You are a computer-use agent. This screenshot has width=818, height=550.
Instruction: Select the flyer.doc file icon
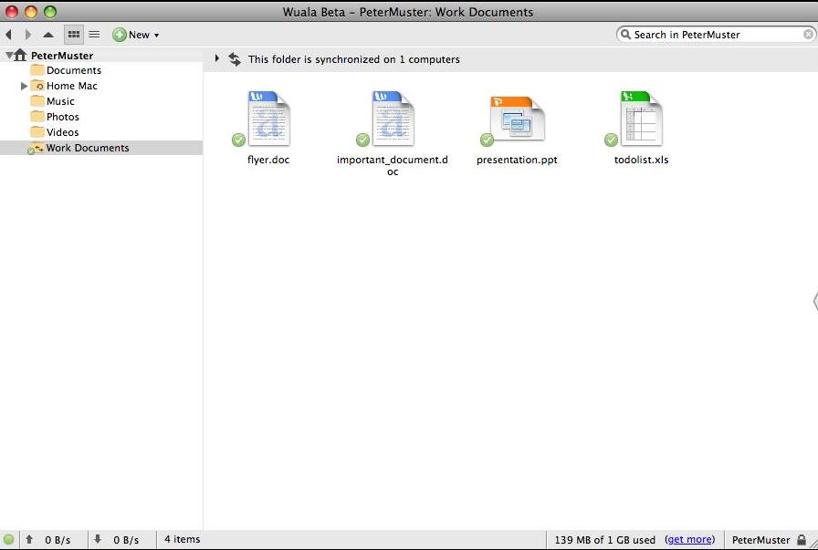click(x=268, y=119)
